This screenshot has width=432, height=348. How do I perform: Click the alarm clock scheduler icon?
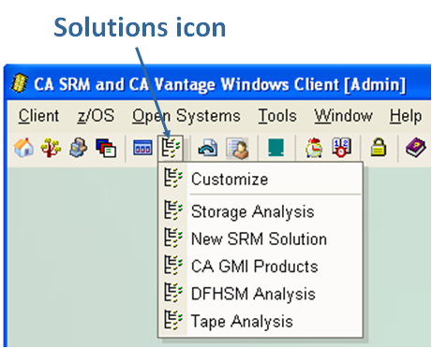pyautogui.click(x=314, y=148)
